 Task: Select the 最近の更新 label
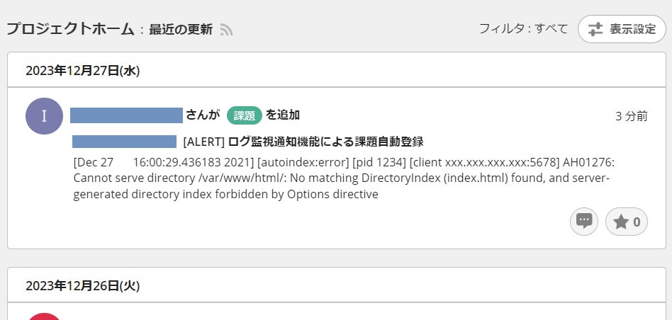180,30
